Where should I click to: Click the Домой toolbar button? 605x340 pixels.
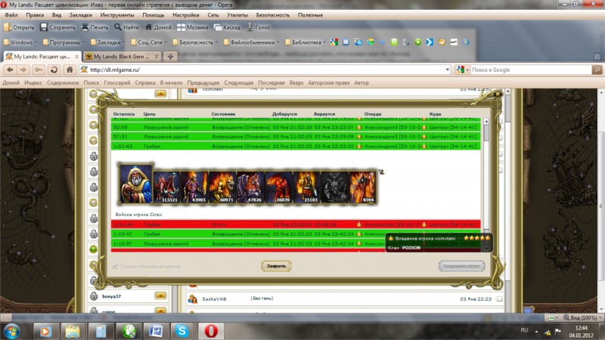[x=158, y=27]
